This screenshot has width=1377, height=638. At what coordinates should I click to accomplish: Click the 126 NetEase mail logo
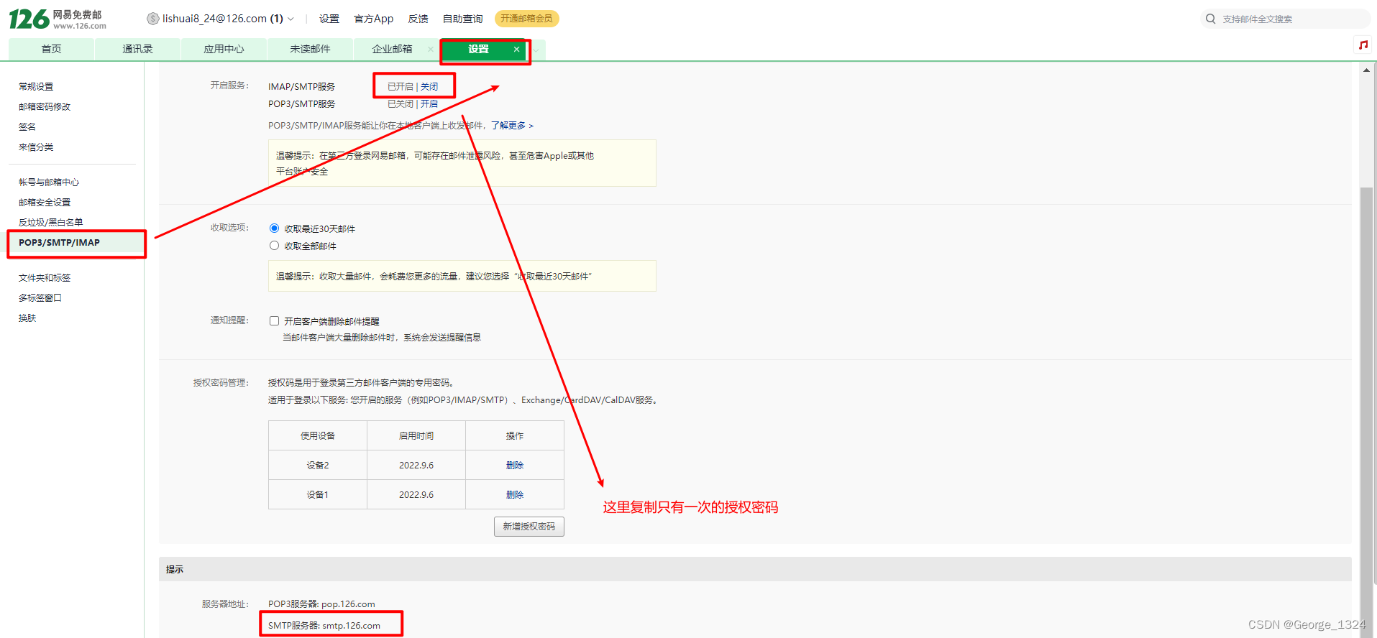tap(58, 19)
